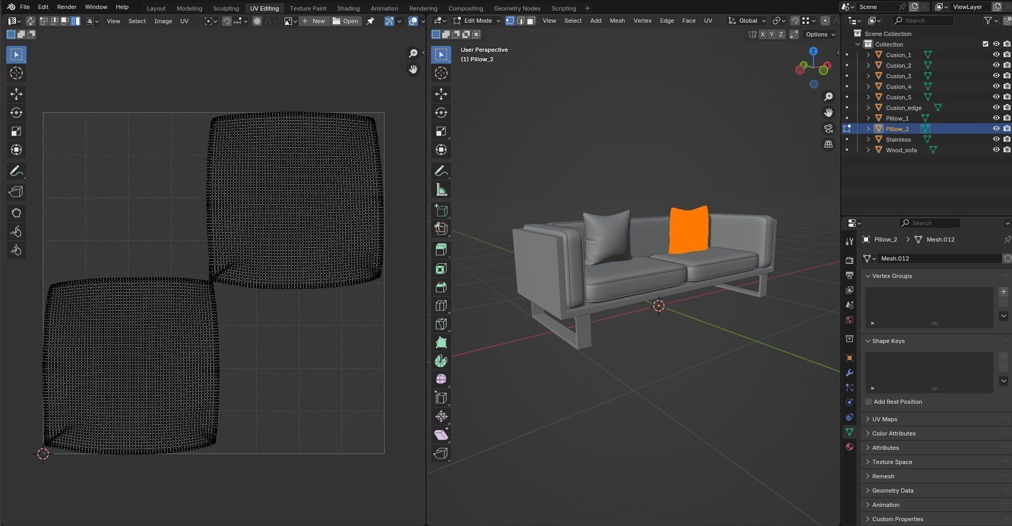Open the Image menu in UV editor

click(x=163, y=21)
